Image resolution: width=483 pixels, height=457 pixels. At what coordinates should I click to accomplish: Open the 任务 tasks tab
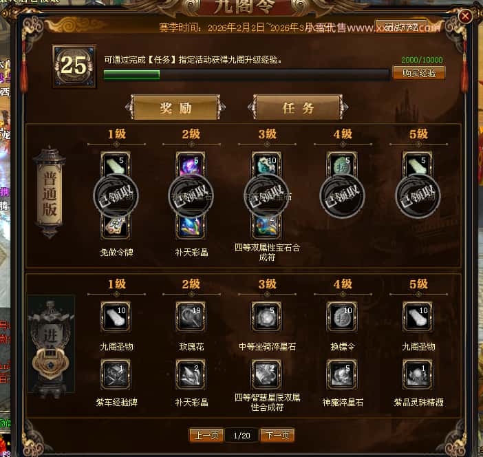298,107
